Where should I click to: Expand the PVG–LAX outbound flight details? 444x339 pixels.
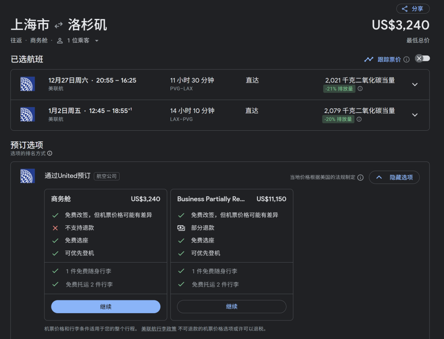[x=415, y=84]
